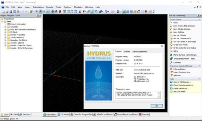Expand the Geometry tree folder

[x=5, y=27]
